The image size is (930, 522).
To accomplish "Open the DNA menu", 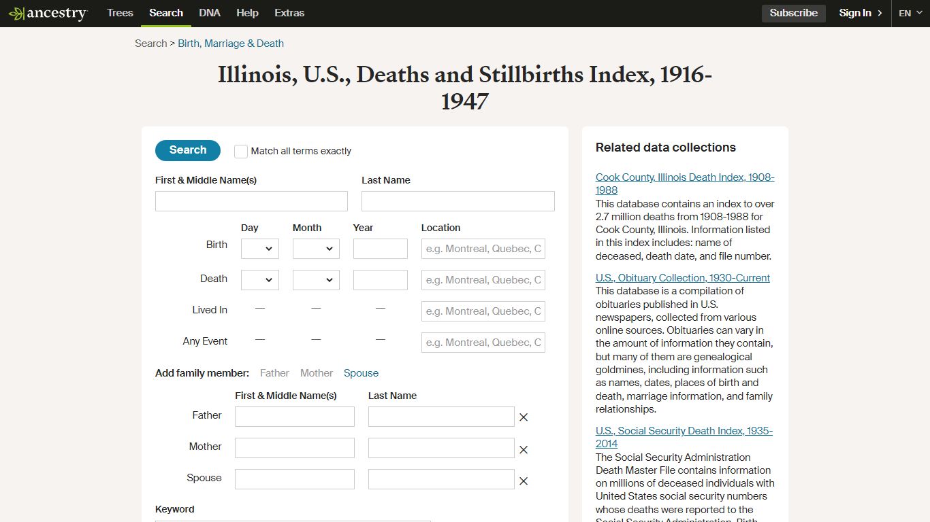I will [210, 13].
